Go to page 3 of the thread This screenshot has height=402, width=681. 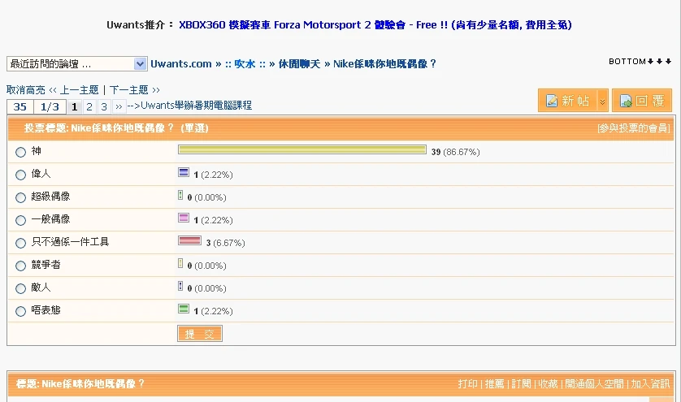click(x=104, y=106)
